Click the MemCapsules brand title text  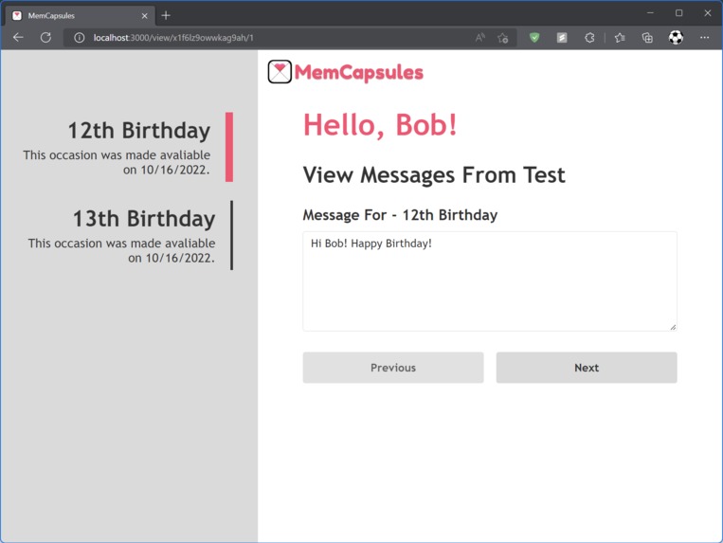[359, 72]
